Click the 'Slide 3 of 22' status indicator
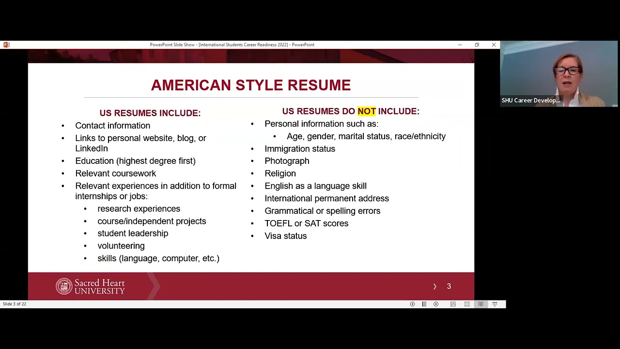This screenshot has height=349, width=620. (15, 304)
